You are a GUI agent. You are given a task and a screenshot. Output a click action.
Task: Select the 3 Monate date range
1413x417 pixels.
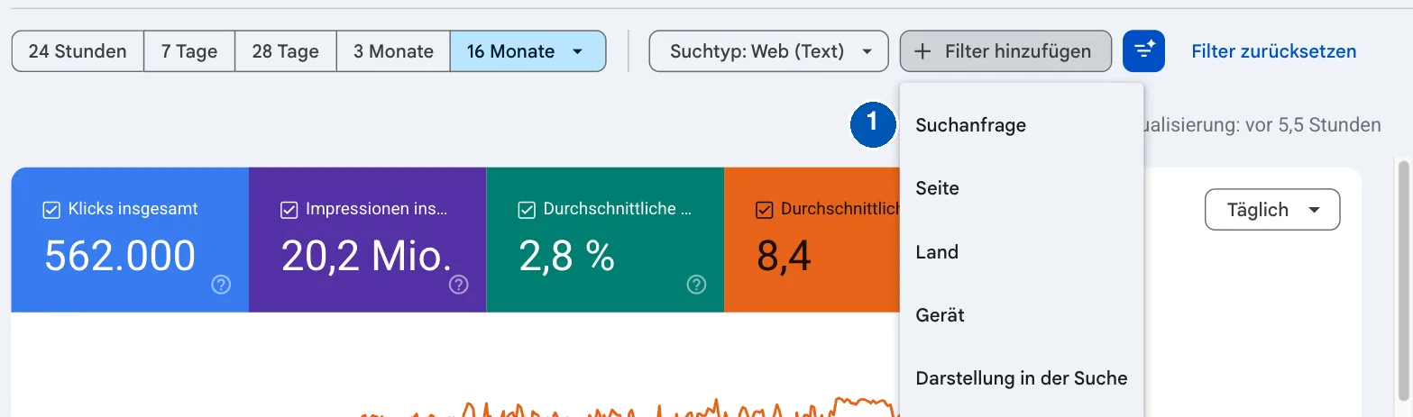coord(393,51)
